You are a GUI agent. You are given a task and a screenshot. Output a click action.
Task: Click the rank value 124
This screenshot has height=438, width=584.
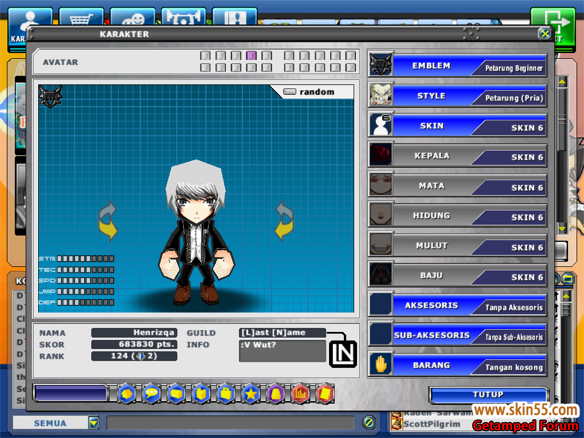click(134, 356)
